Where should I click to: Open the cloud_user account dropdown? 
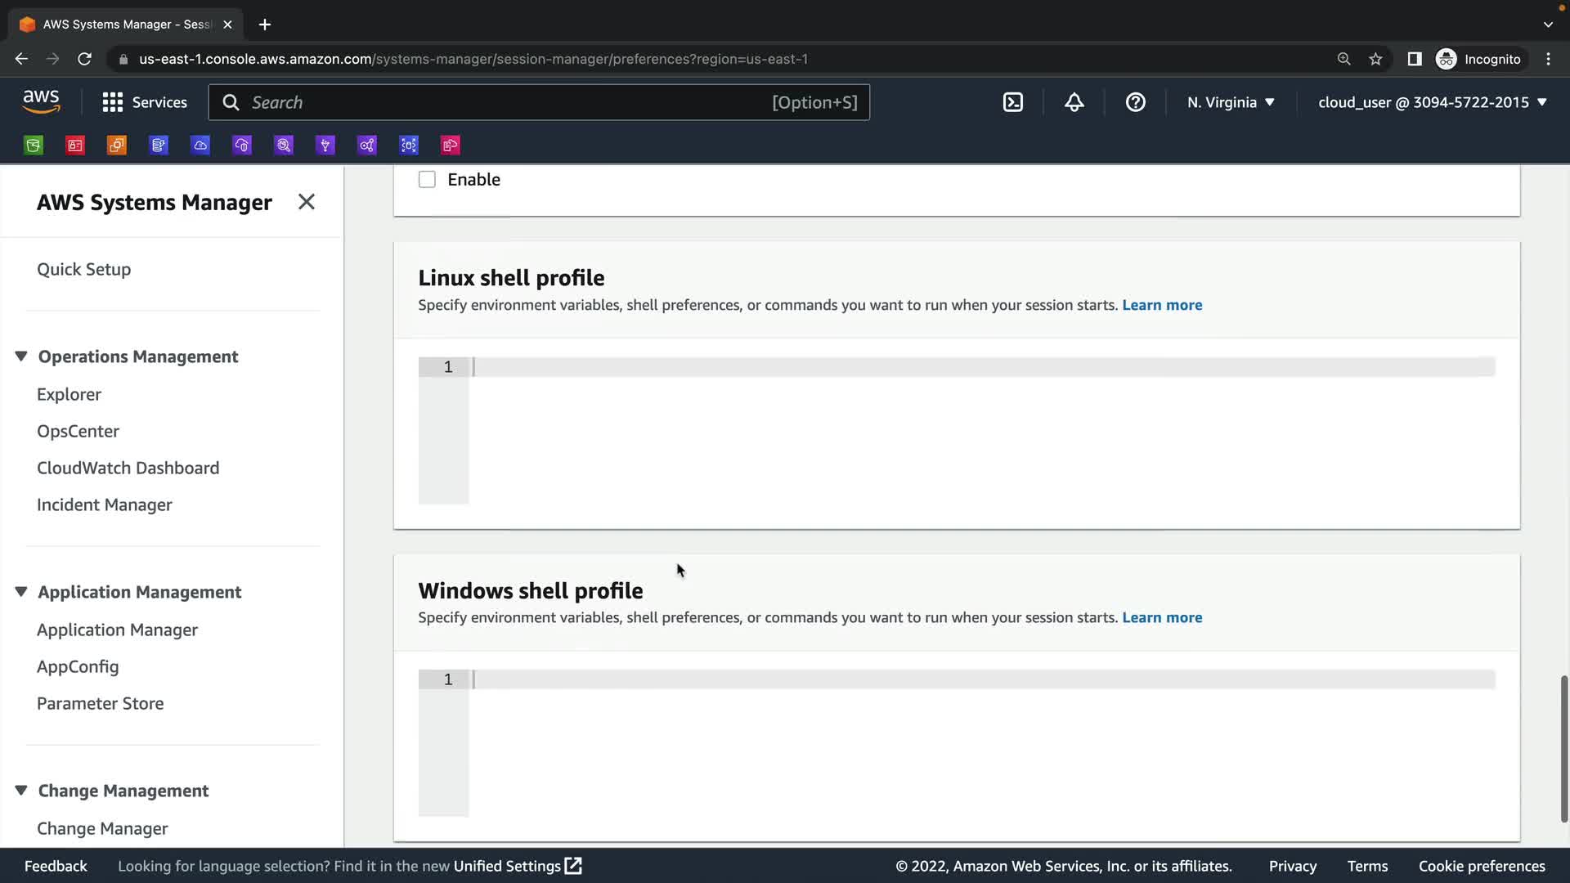pyautogui.click(x=1432, y=102)
